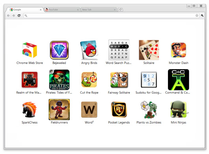Launch the Cut the Rope icon
The width and height of the screenshot is (209, 154).
click(x=89, y=80)
